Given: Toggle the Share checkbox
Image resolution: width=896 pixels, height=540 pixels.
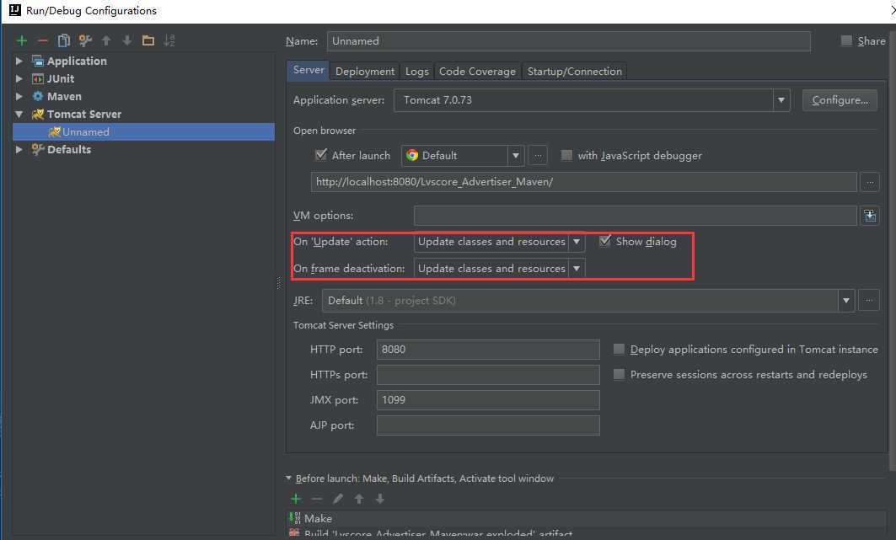Looking at the screenshot, I should tap(846, 40).
